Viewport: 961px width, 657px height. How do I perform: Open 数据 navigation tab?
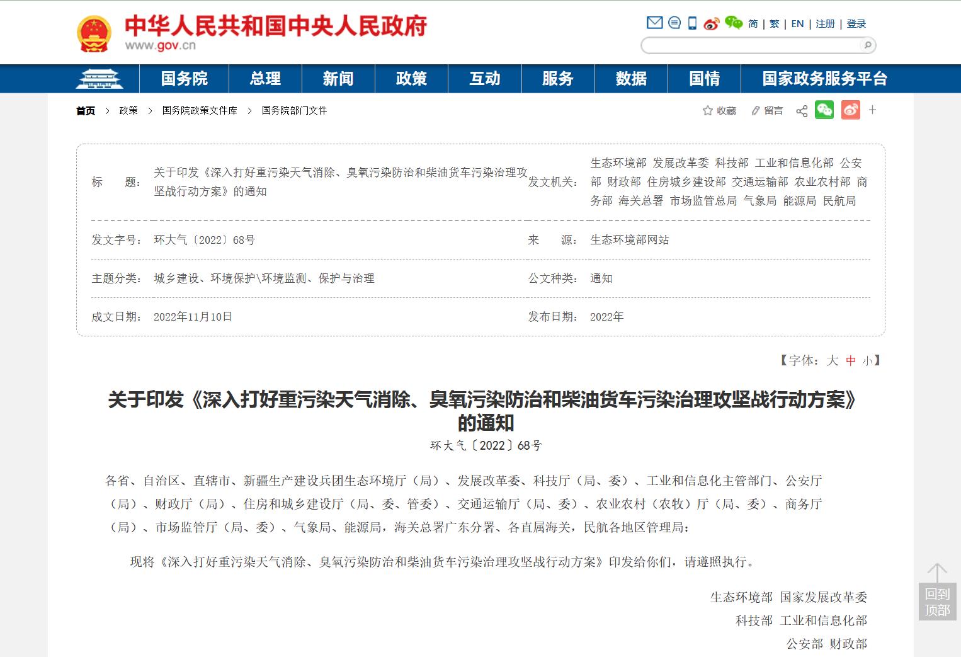(631, 79)
